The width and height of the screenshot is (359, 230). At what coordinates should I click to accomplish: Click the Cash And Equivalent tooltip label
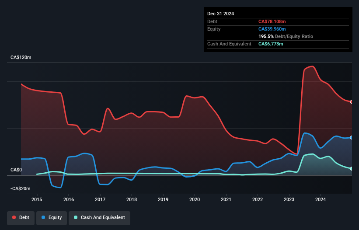coord(229,44)
